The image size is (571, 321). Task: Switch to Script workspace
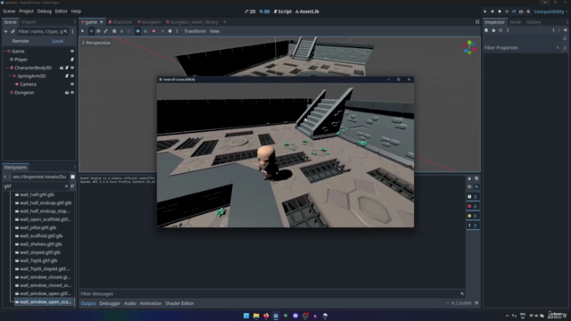pyautogui.click(x=283, y=12)
